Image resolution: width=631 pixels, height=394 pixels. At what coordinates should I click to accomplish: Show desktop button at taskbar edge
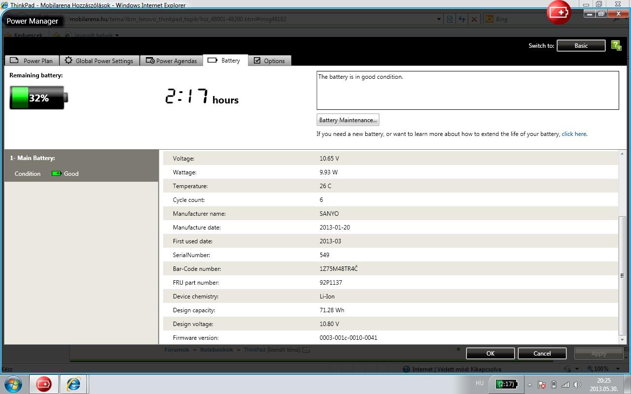pyautogui.click(x=627, y=384)
